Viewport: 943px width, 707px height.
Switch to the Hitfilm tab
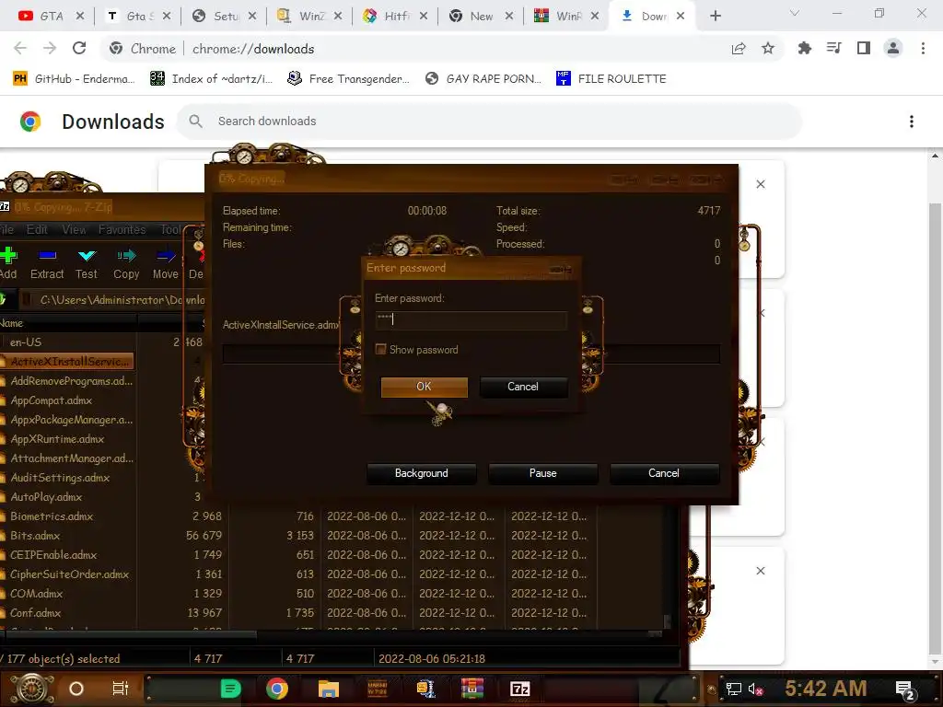pos(395,17)
